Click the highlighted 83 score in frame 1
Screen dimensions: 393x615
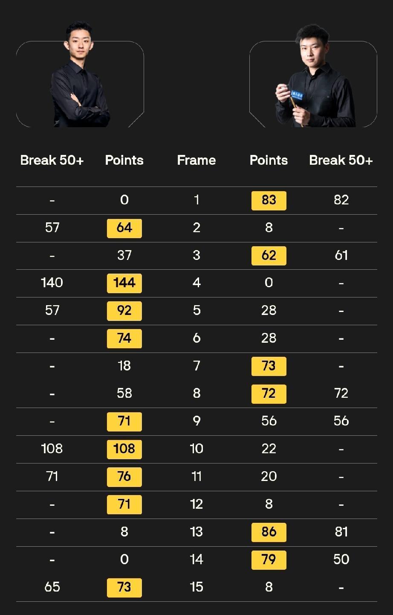pos(269,200)
